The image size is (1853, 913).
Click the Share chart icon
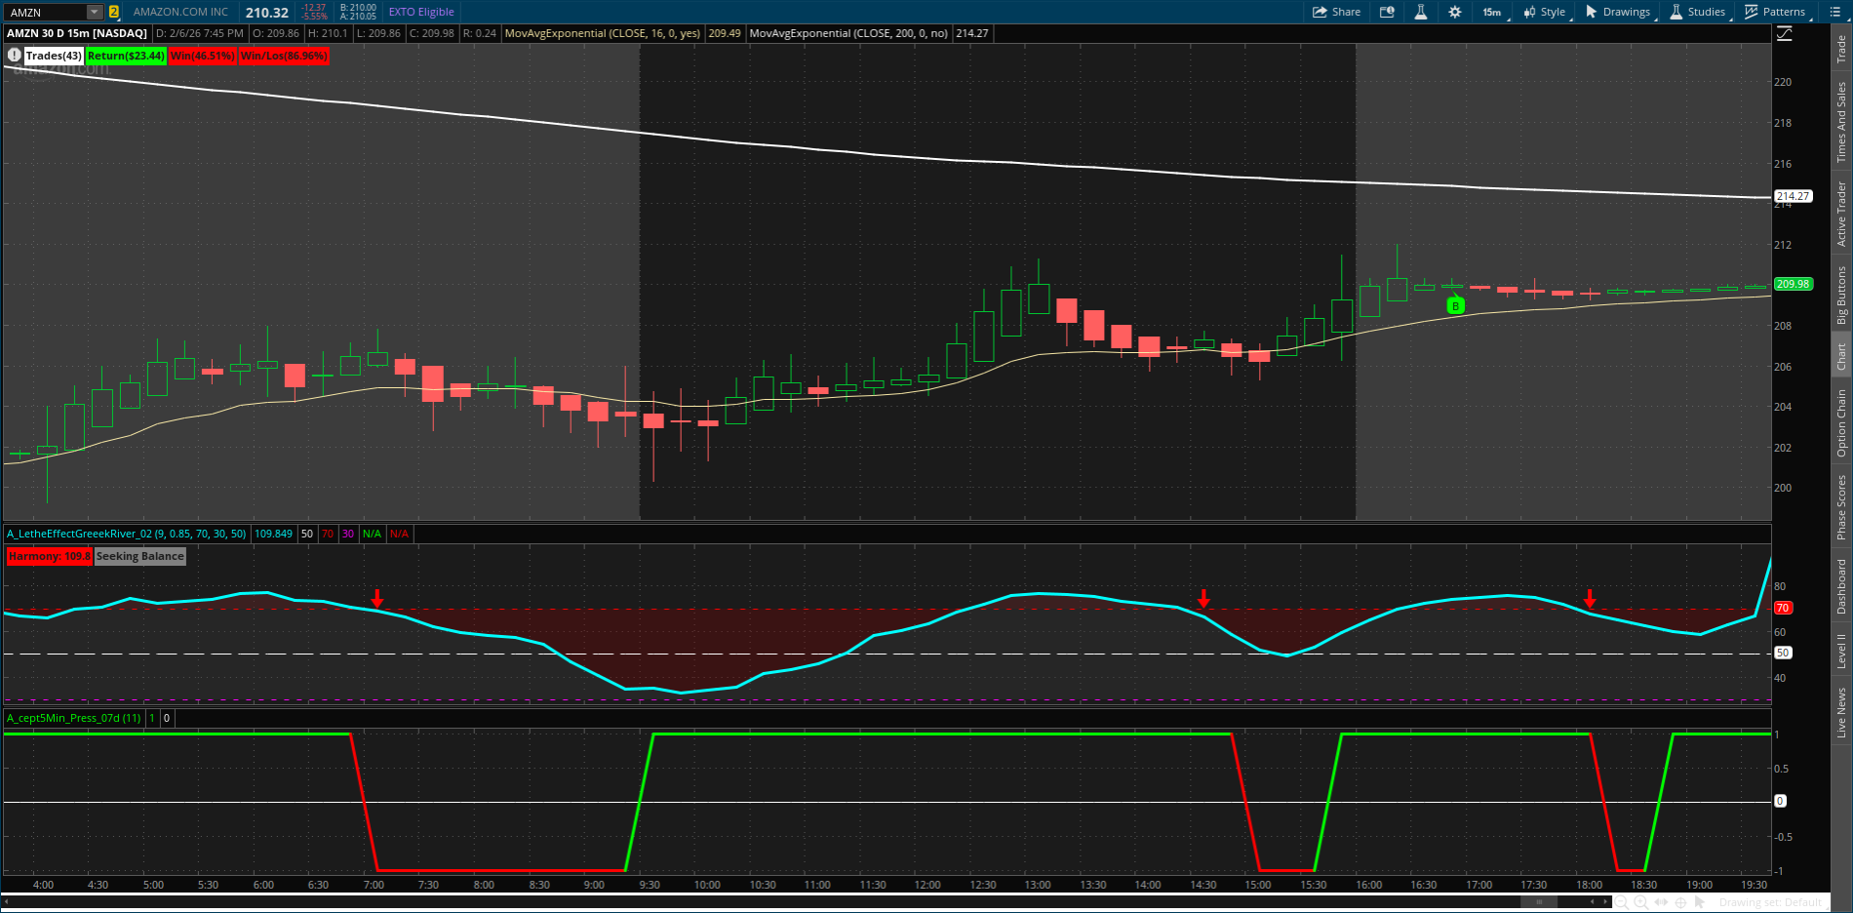1335,12
